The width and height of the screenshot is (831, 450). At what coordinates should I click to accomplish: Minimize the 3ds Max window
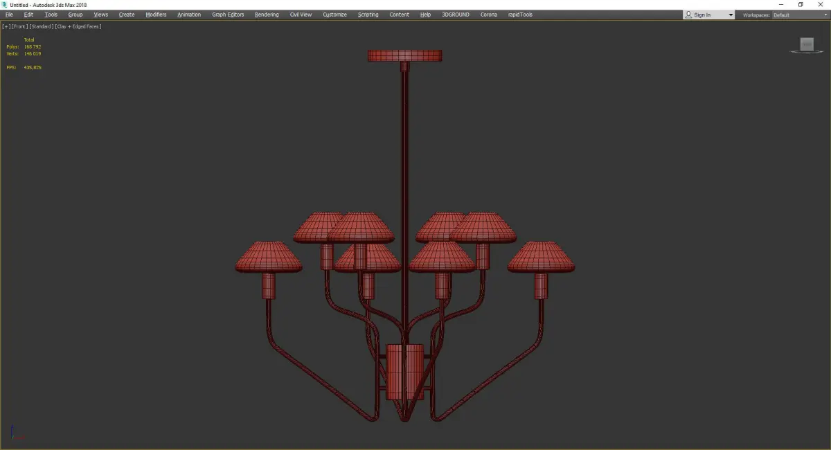tap(782, 4)
